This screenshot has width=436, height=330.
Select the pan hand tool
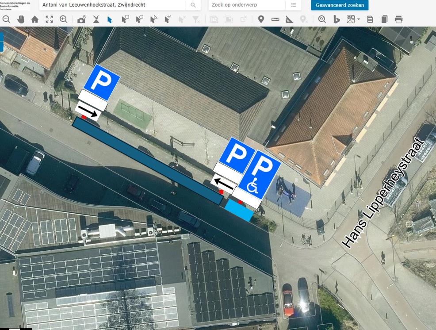21,19
